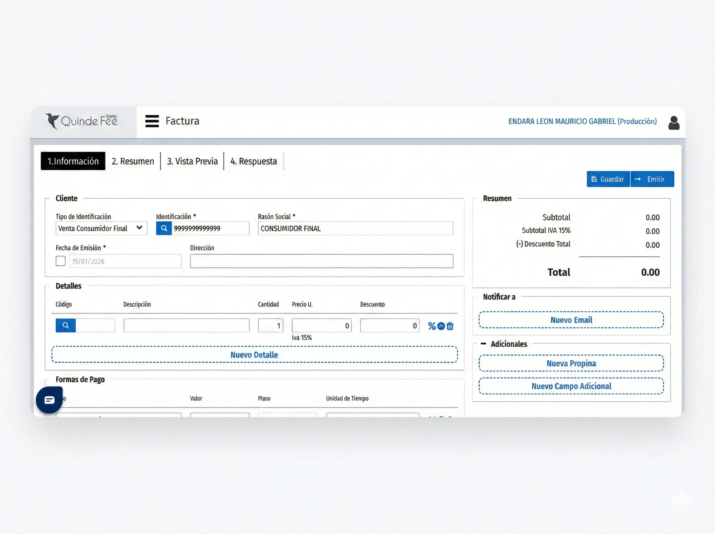This screenshot has width=715, height=534.
Task: Focus the Cantidad field
Action: coord(271,325)
